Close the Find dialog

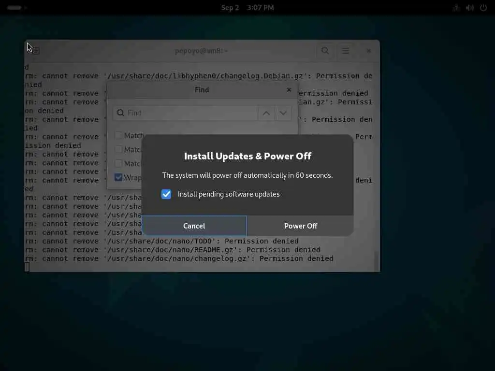point(289,90)
